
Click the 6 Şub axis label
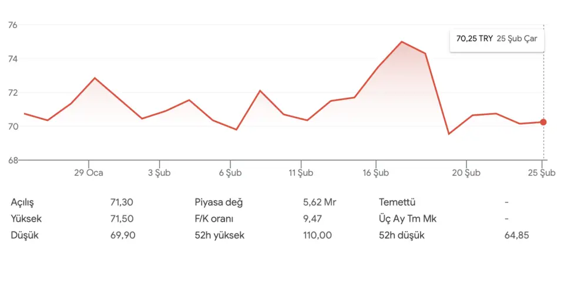point(230,172)
